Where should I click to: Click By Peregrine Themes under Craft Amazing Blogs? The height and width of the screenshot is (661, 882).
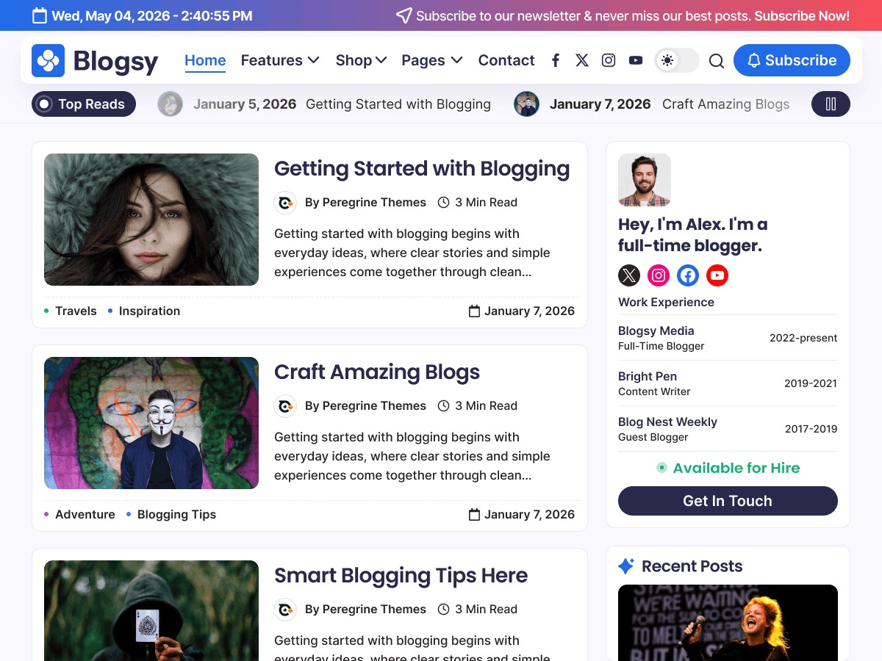tap(365, 405)
